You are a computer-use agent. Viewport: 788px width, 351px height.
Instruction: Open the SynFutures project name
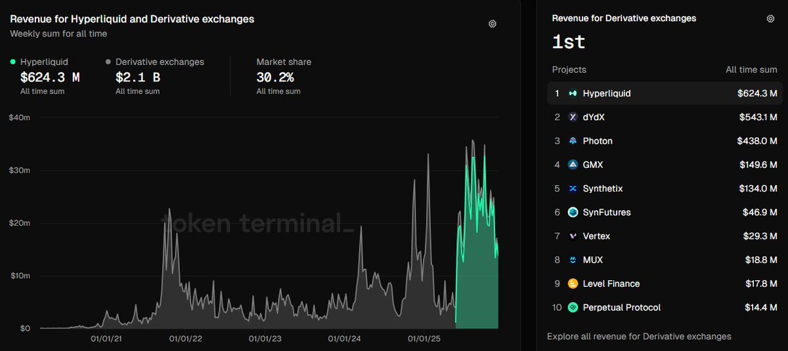pos(606,212)
